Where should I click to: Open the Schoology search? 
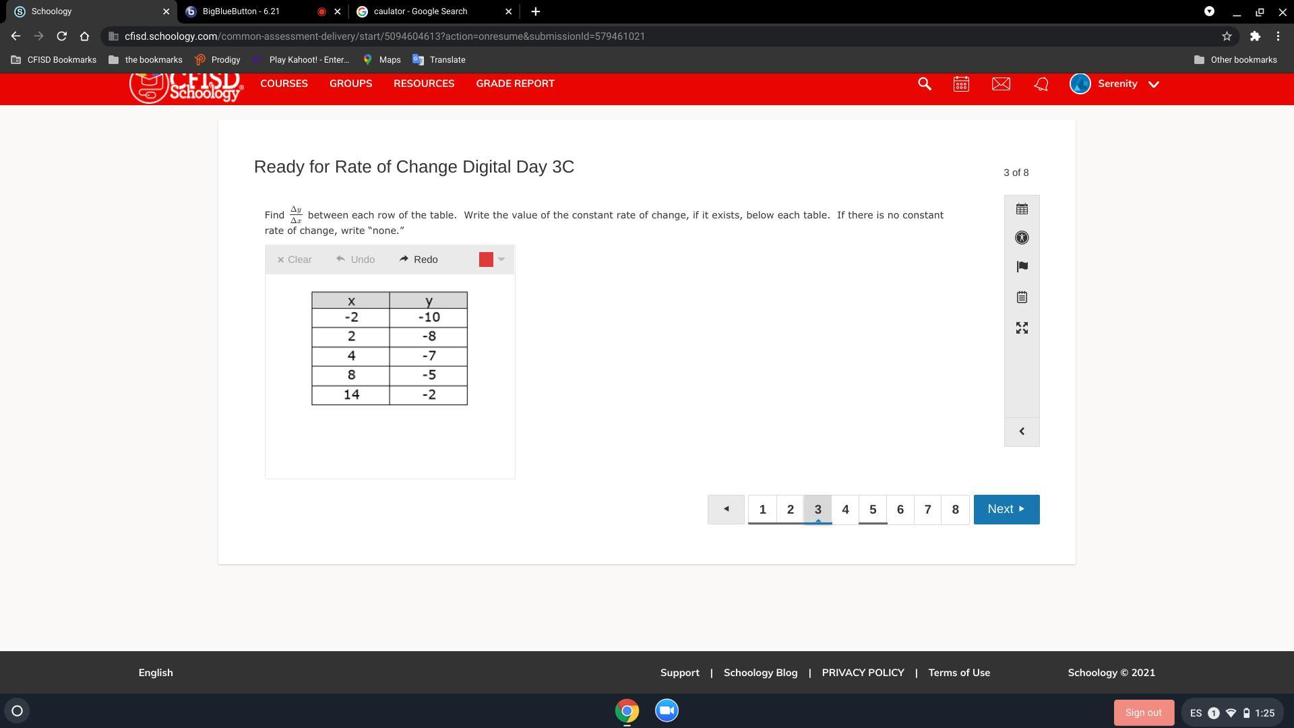924,84
